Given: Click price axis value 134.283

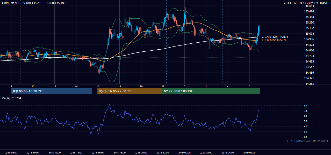Looking at the screenshot, I should (x=309, y=84).
